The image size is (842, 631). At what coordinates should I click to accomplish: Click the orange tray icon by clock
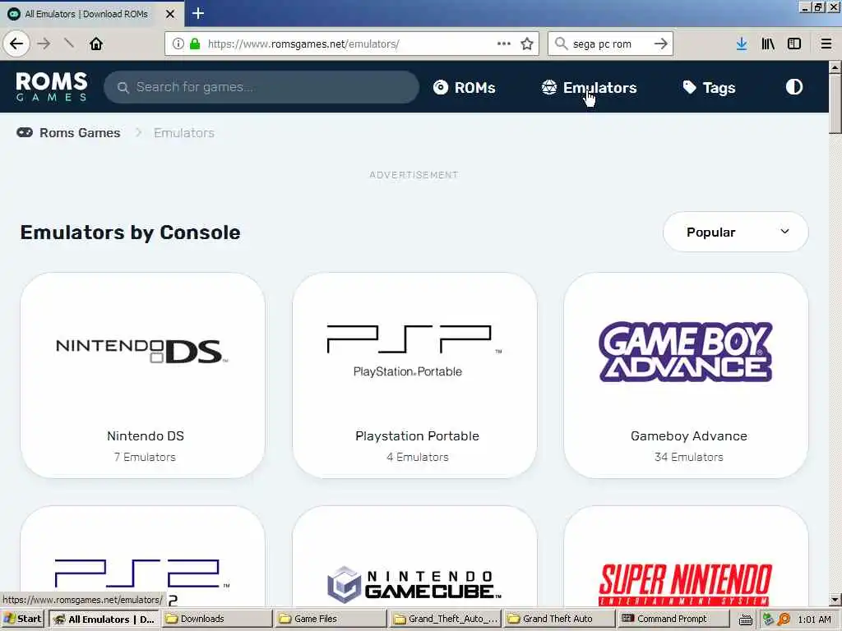pyautogui.click(x=784, y=619)
